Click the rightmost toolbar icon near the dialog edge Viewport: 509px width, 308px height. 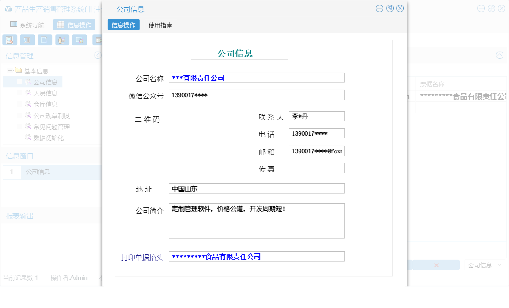tap(97, 40)
